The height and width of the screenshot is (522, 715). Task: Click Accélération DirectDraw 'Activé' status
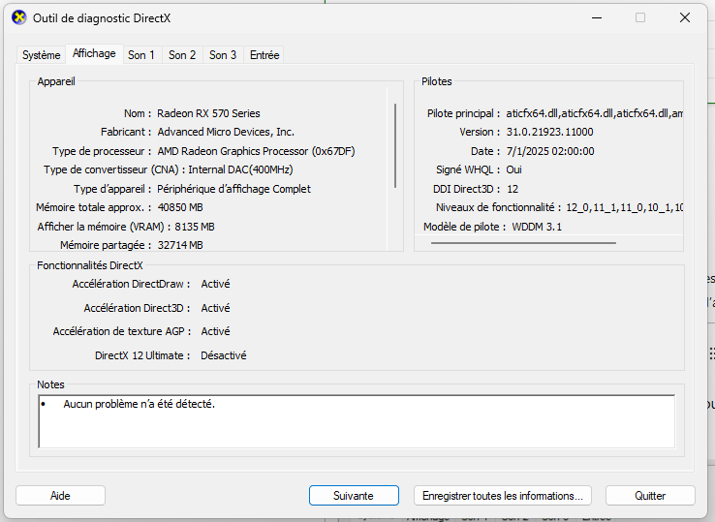point(215,284)
